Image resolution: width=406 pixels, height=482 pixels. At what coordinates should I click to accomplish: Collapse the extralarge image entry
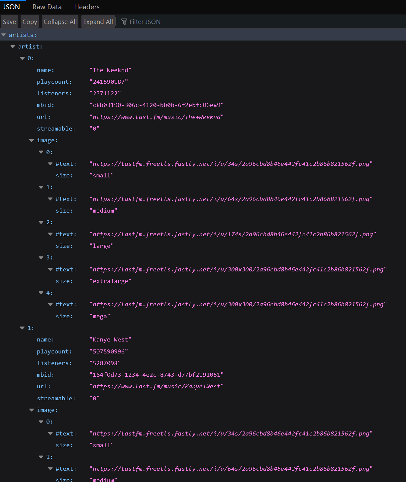click(x=41, y=257)
